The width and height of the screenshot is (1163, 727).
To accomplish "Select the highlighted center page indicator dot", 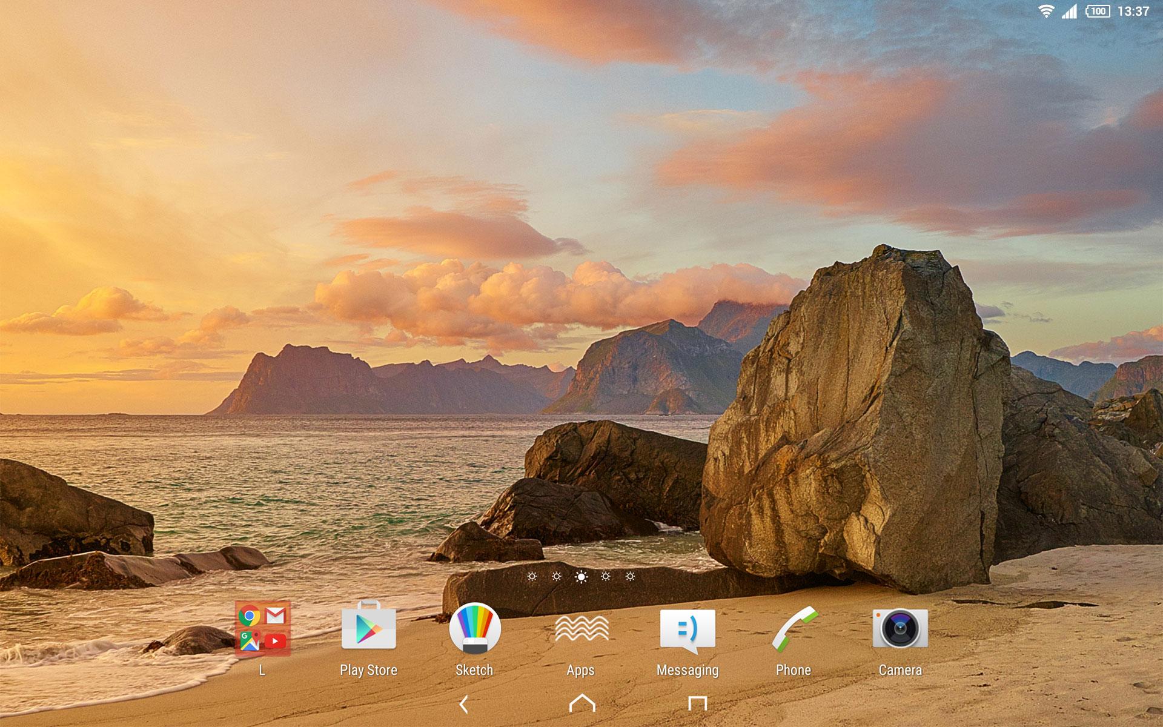I will coord(581,576).
